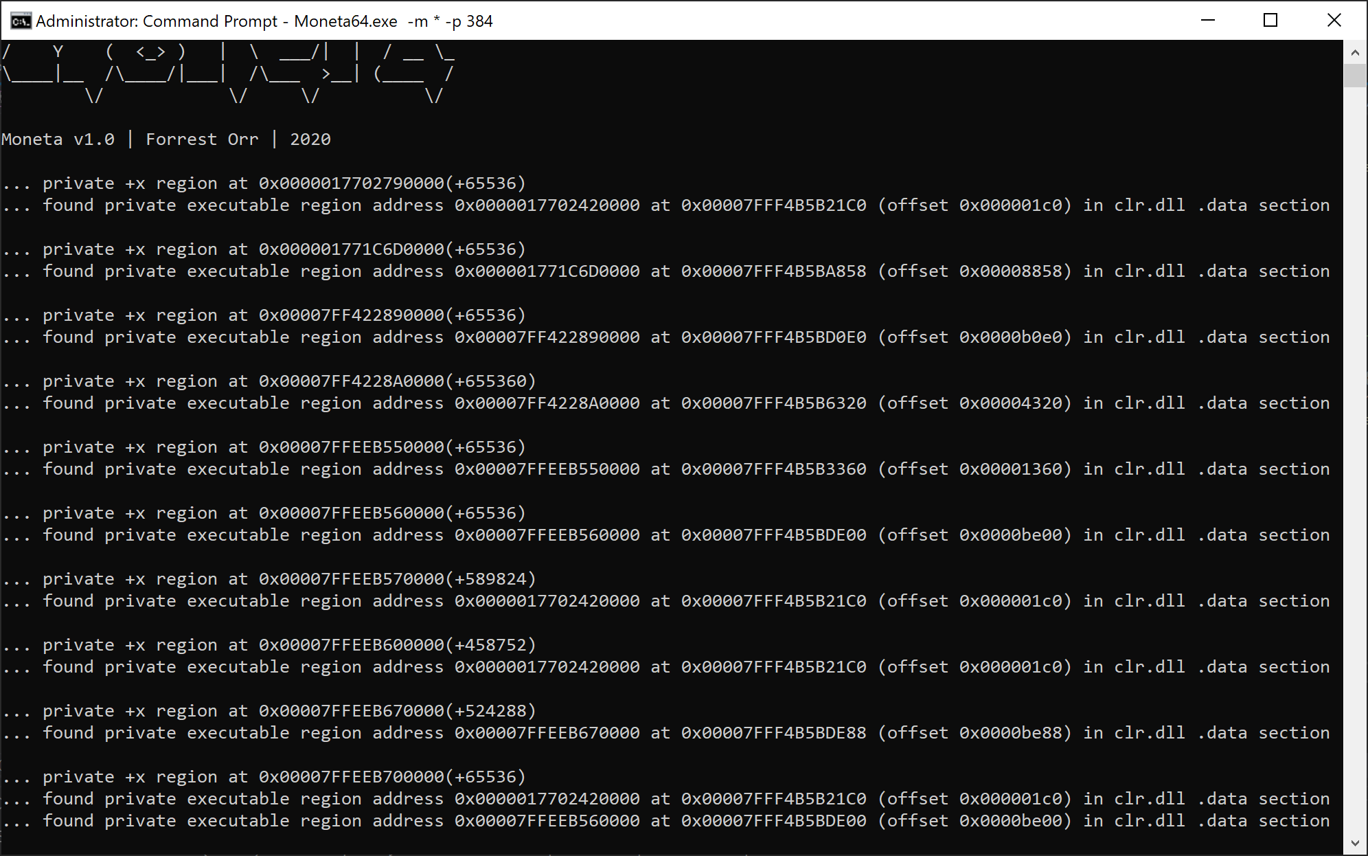Click address 0x00007FFF4B5BD0E0 in found line

point(774,337)
